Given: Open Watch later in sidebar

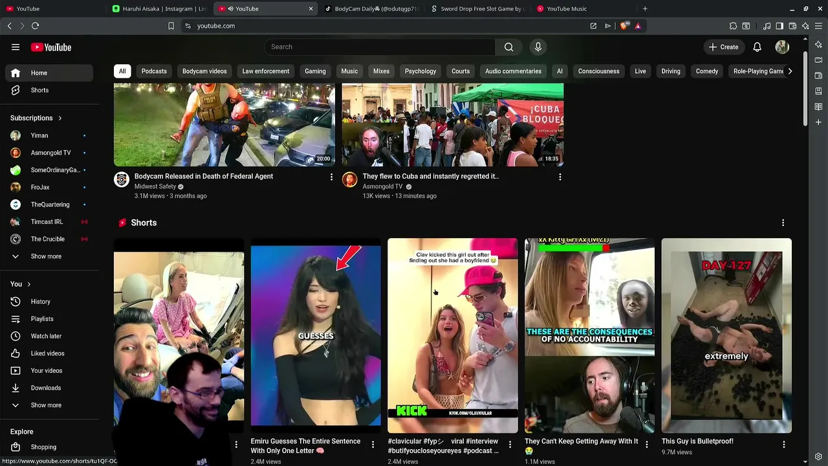Looking at the screenshot, I should 49,336.
